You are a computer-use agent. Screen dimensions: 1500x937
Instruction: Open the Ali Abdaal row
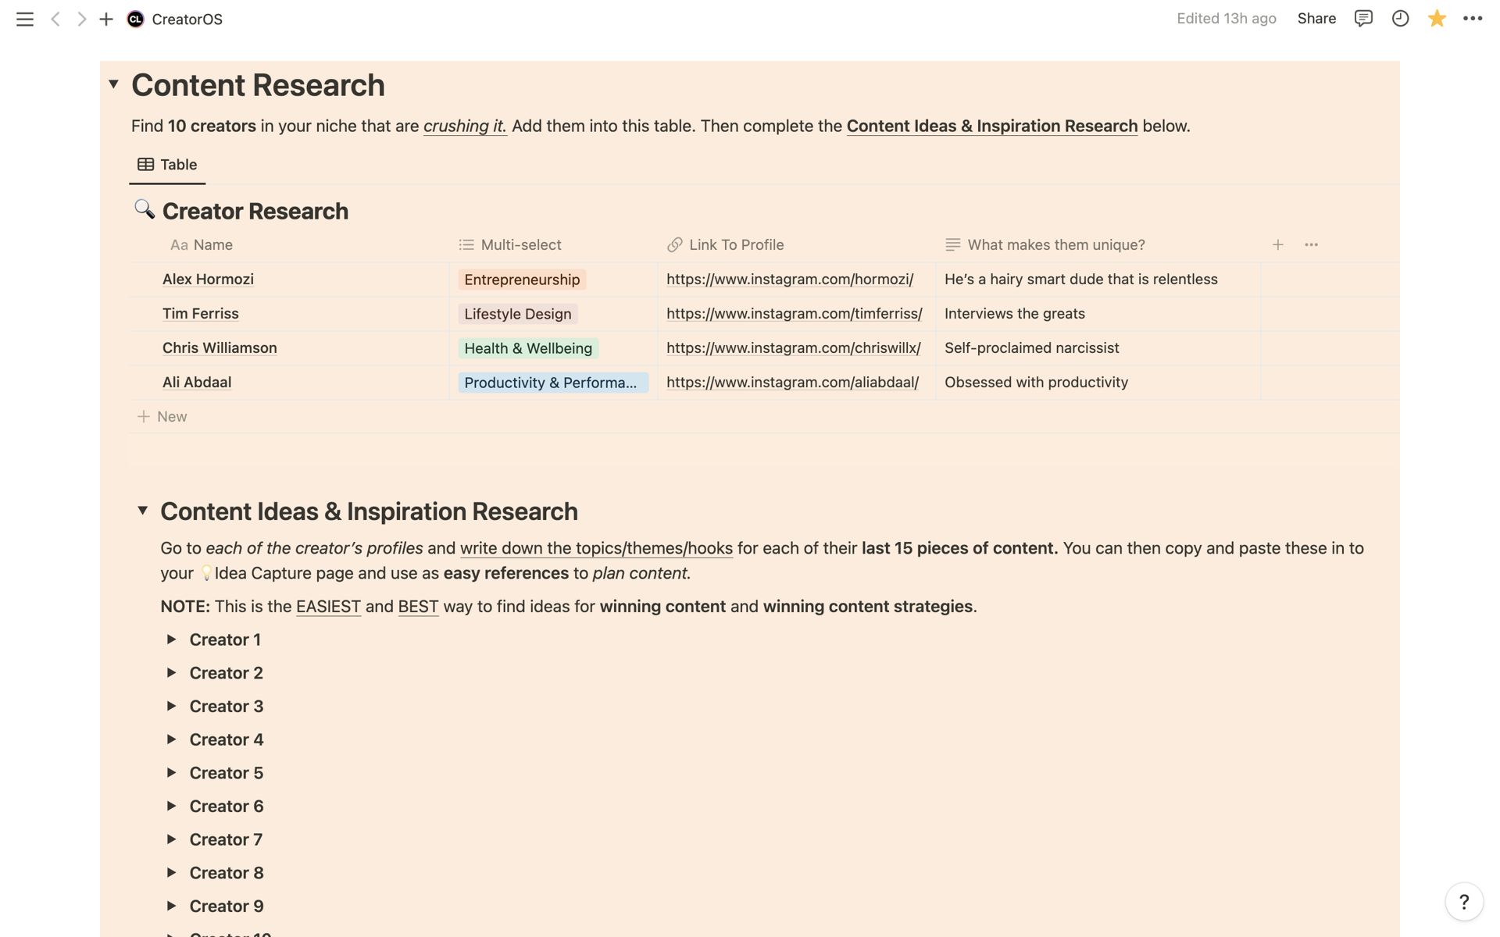[x=197, y=382]
